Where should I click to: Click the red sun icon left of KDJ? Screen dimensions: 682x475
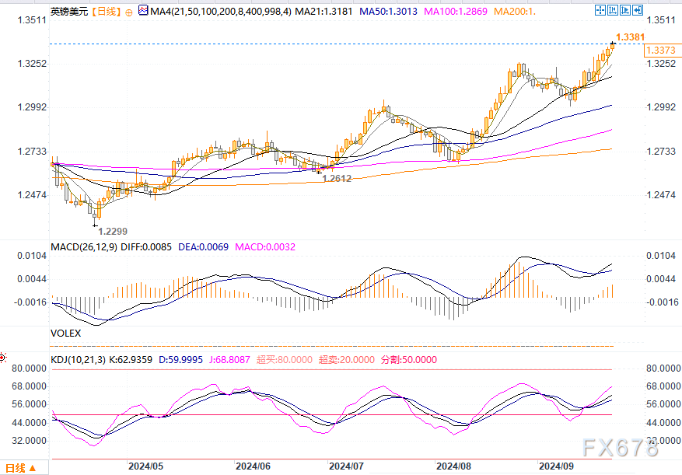pos(3,359)
